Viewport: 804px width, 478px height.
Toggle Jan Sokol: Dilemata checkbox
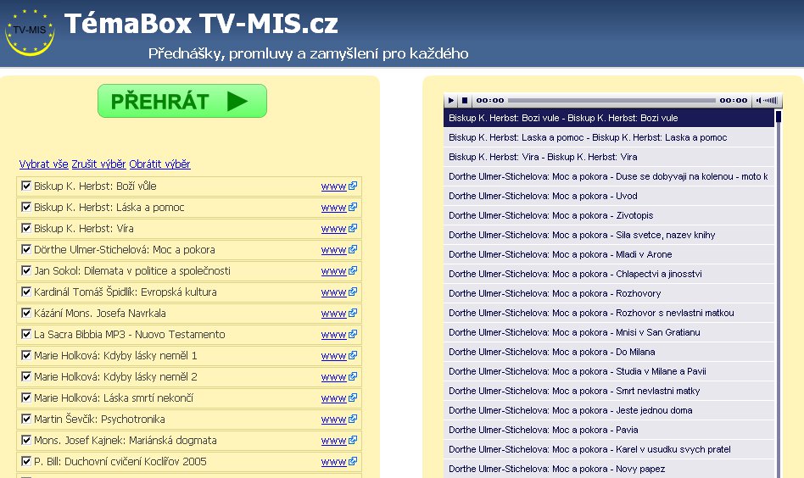click(x=26, y=270)
